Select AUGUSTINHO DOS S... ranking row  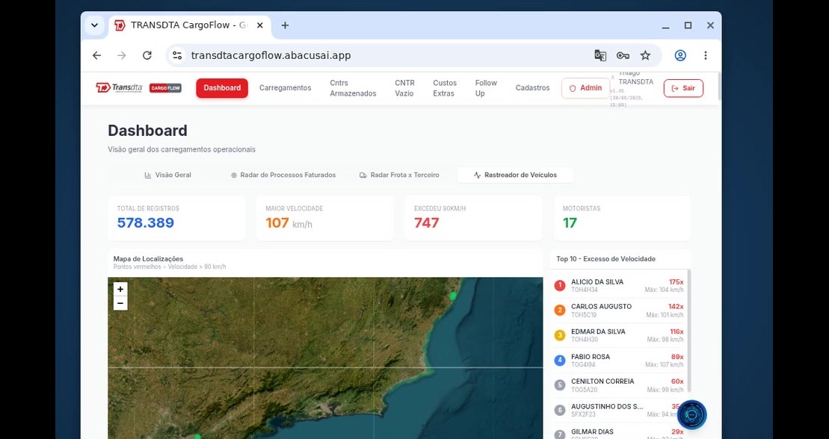click(619, 411)
